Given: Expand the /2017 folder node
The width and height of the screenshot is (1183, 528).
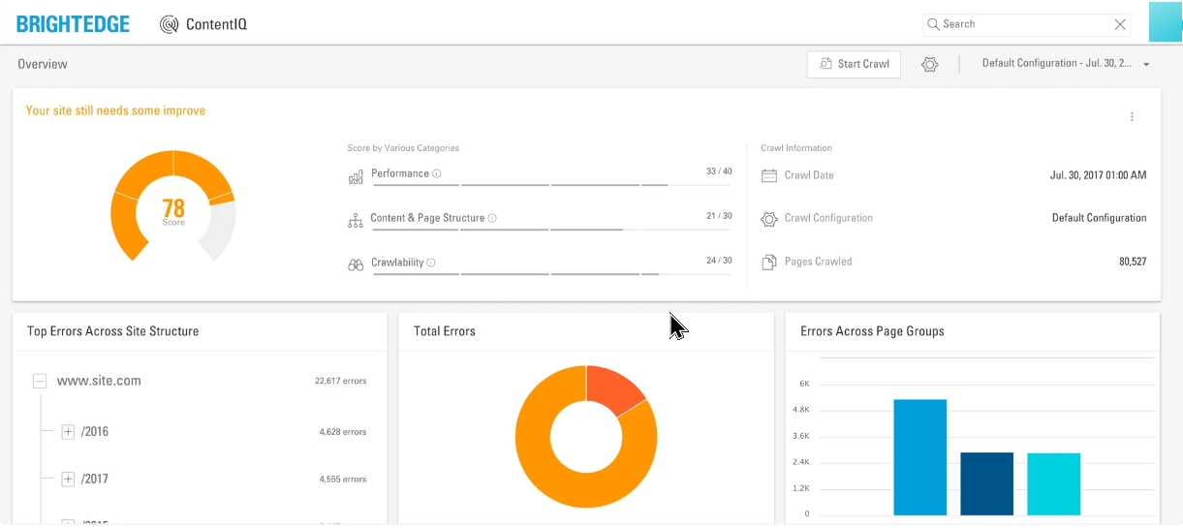Looking at the screenshot, I should pyautogui.click(x=68, y=480).
